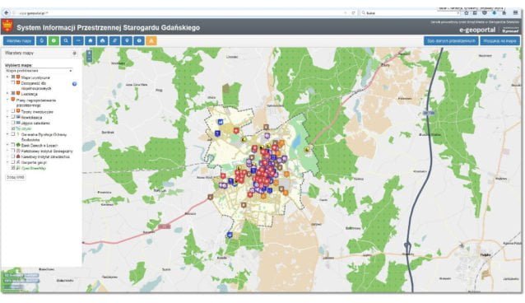Open the help question mark icon

point(139,41)
